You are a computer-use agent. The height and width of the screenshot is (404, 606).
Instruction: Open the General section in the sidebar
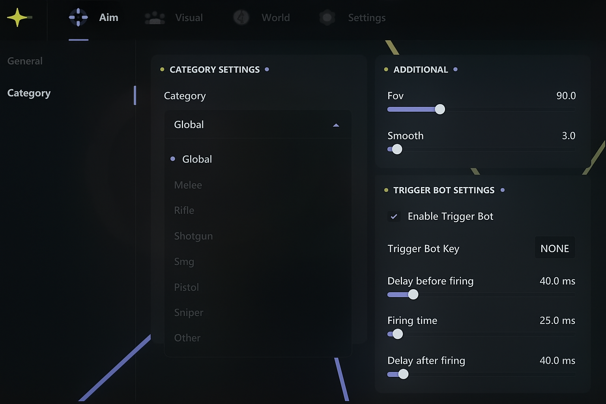pos(25,61)
